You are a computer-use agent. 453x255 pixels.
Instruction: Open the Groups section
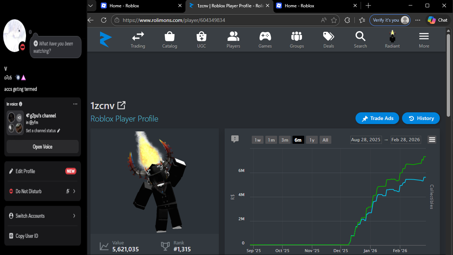297,40
